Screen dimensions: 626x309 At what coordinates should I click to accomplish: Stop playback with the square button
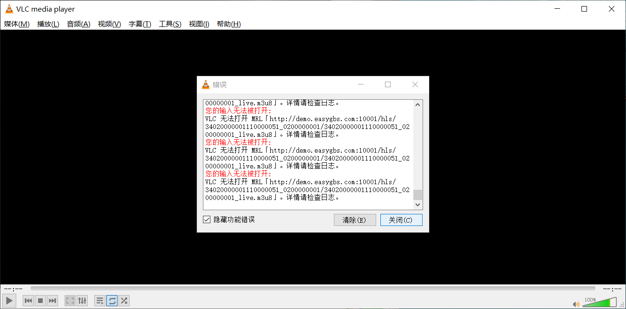point(40,301)
